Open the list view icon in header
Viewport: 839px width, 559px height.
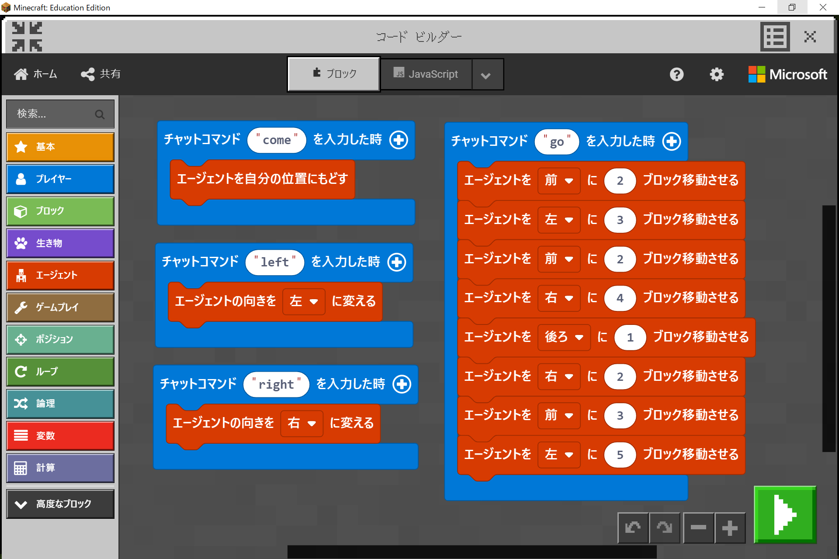pos(775,37)
